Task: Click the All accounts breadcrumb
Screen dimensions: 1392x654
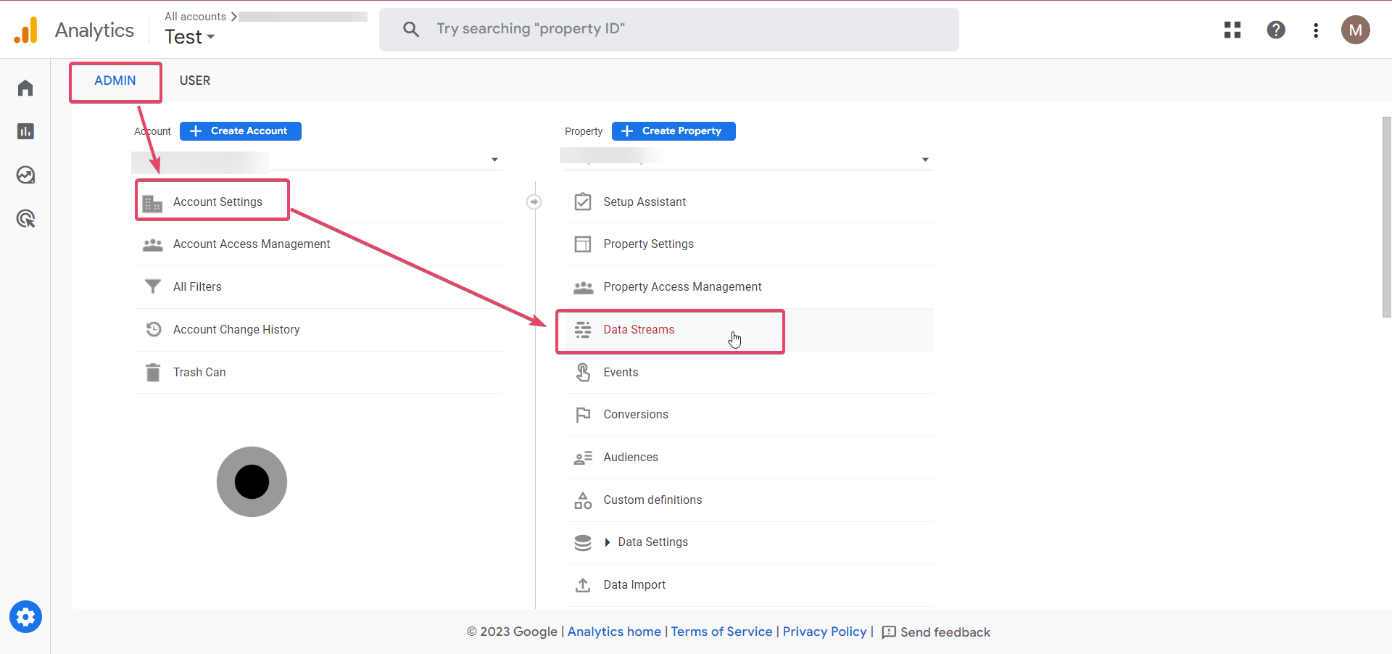Action: click(x=195, y=16)
